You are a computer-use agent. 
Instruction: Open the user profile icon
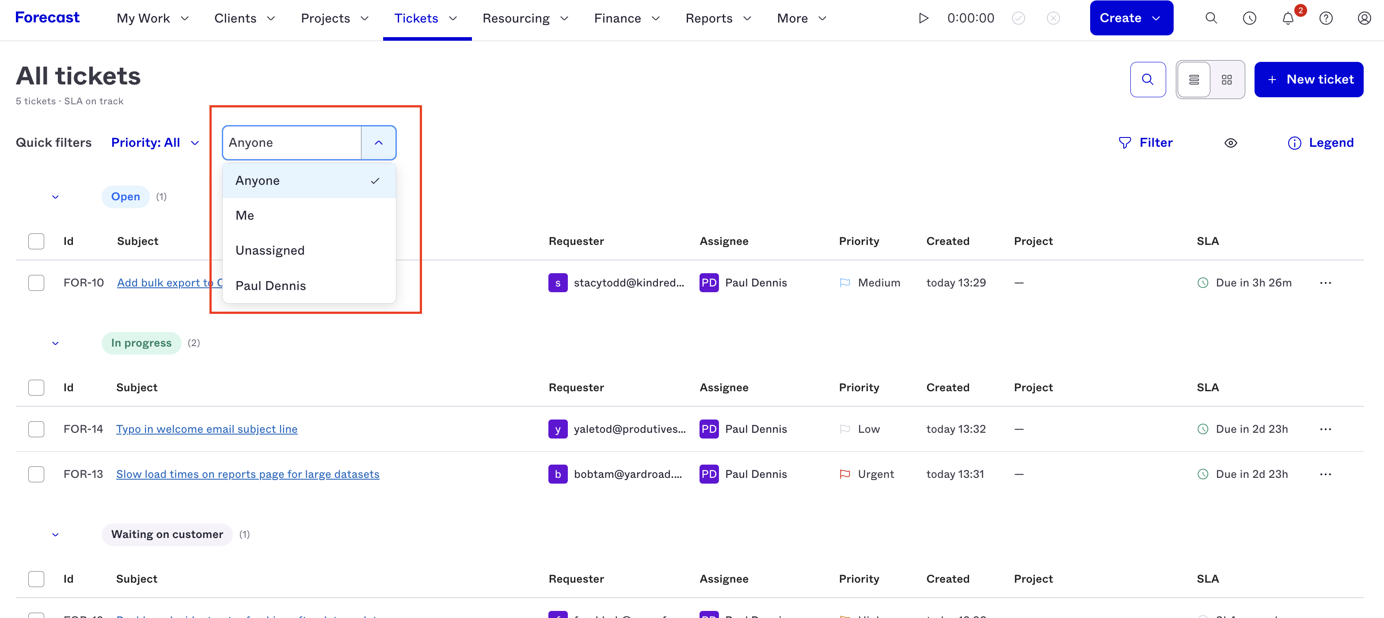tap(1364, 18)
